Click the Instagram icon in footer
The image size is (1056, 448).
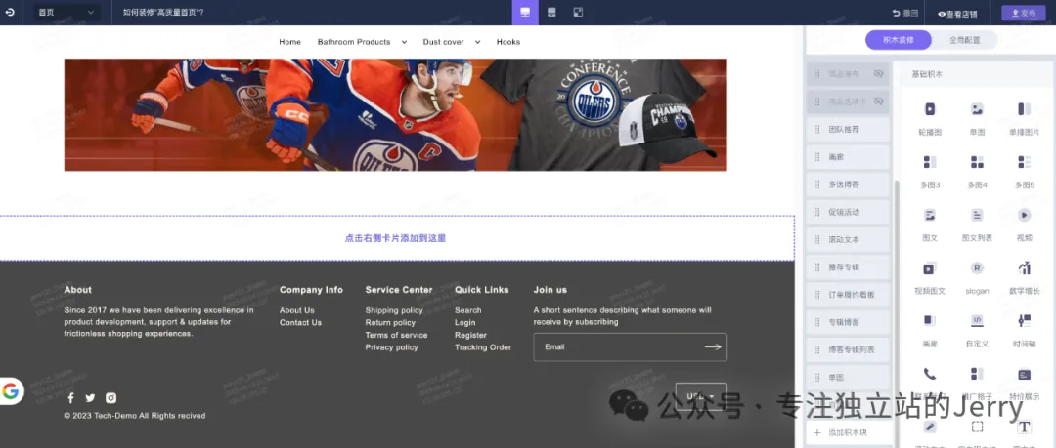[x=110, y=397]
